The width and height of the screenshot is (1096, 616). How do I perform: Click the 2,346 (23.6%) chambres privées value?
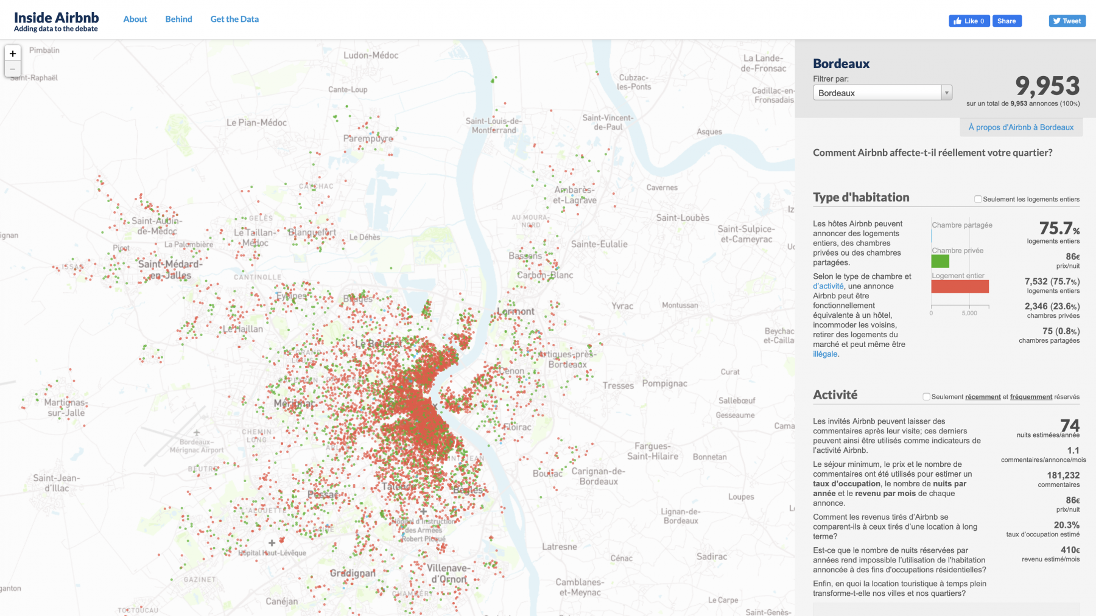[x=1052, y=306]
